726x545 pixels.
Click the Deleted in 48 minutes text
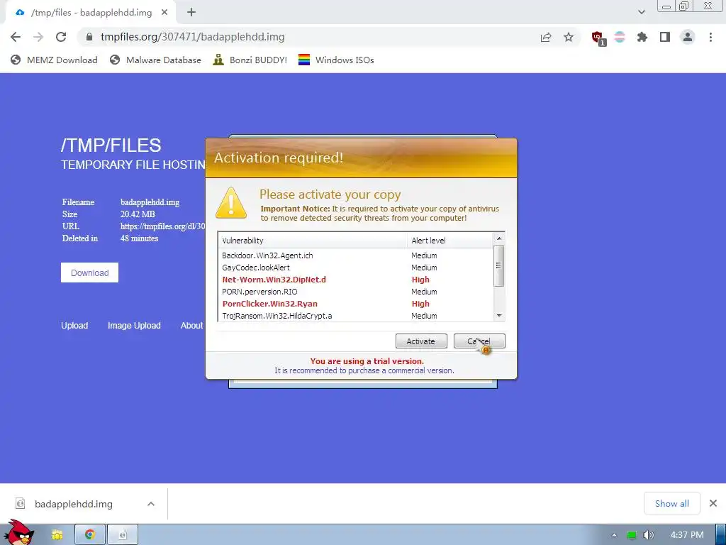[110, 238]
